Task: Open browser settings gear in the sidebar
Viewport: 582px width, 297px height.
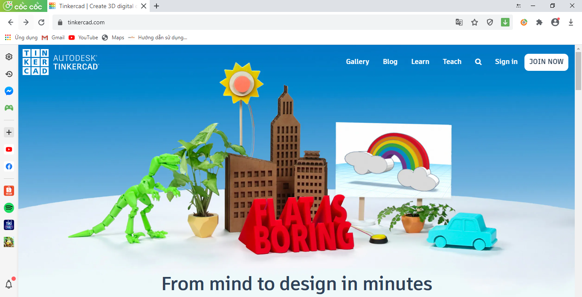Action: click(x=9, y=56)
